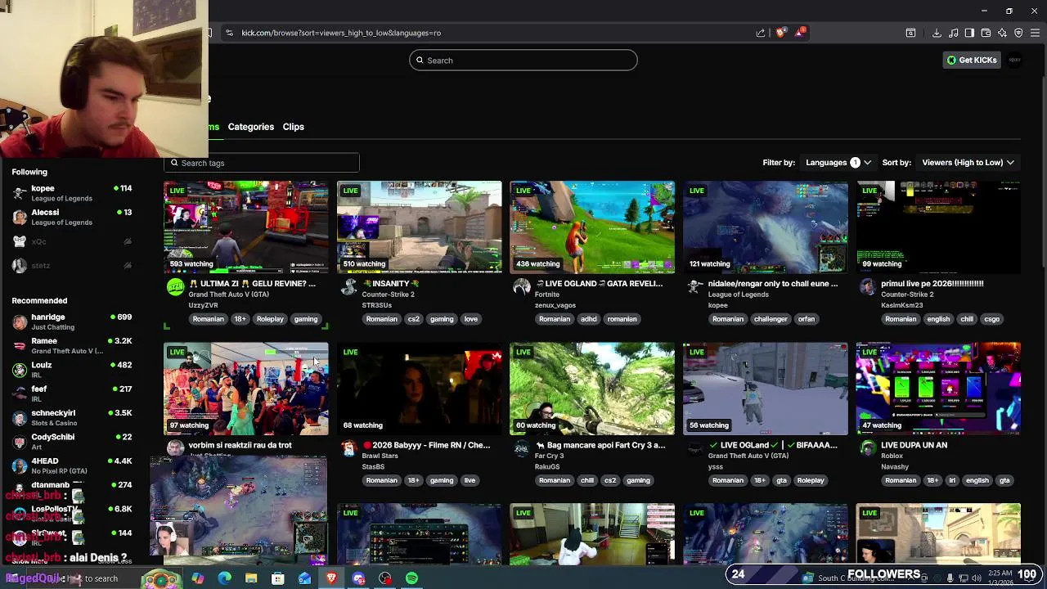Click the site settings icon beside URL
This screenshot has width=1047, height=589.
pos(229,33)
